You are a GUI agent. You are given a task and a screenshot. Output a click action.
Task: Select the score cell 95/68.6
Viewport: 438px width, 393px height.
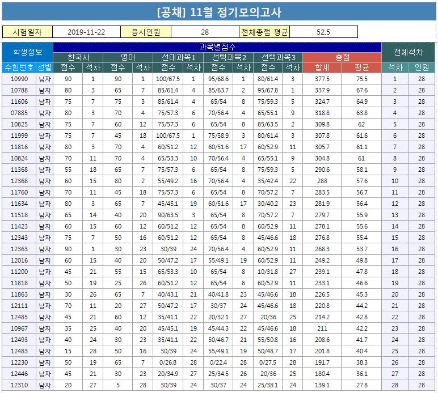pos(218,79)
